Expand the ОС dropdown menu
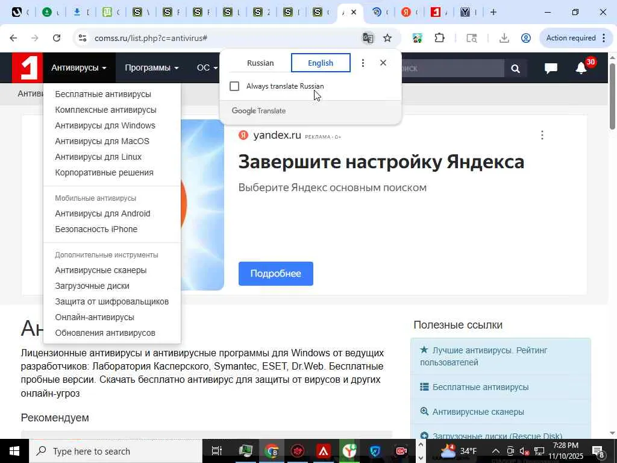This screenshot has height=463, width=617. (x=207, y=68)
